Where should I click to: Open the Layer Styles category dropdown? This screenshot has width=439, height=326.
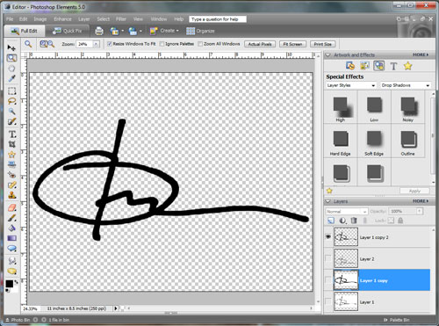[x=351, y=85]
